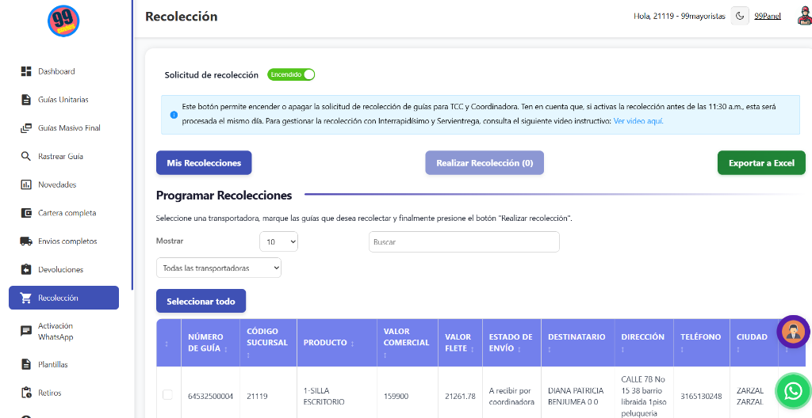Click Mis Recolecciones button

pos(204,163)
